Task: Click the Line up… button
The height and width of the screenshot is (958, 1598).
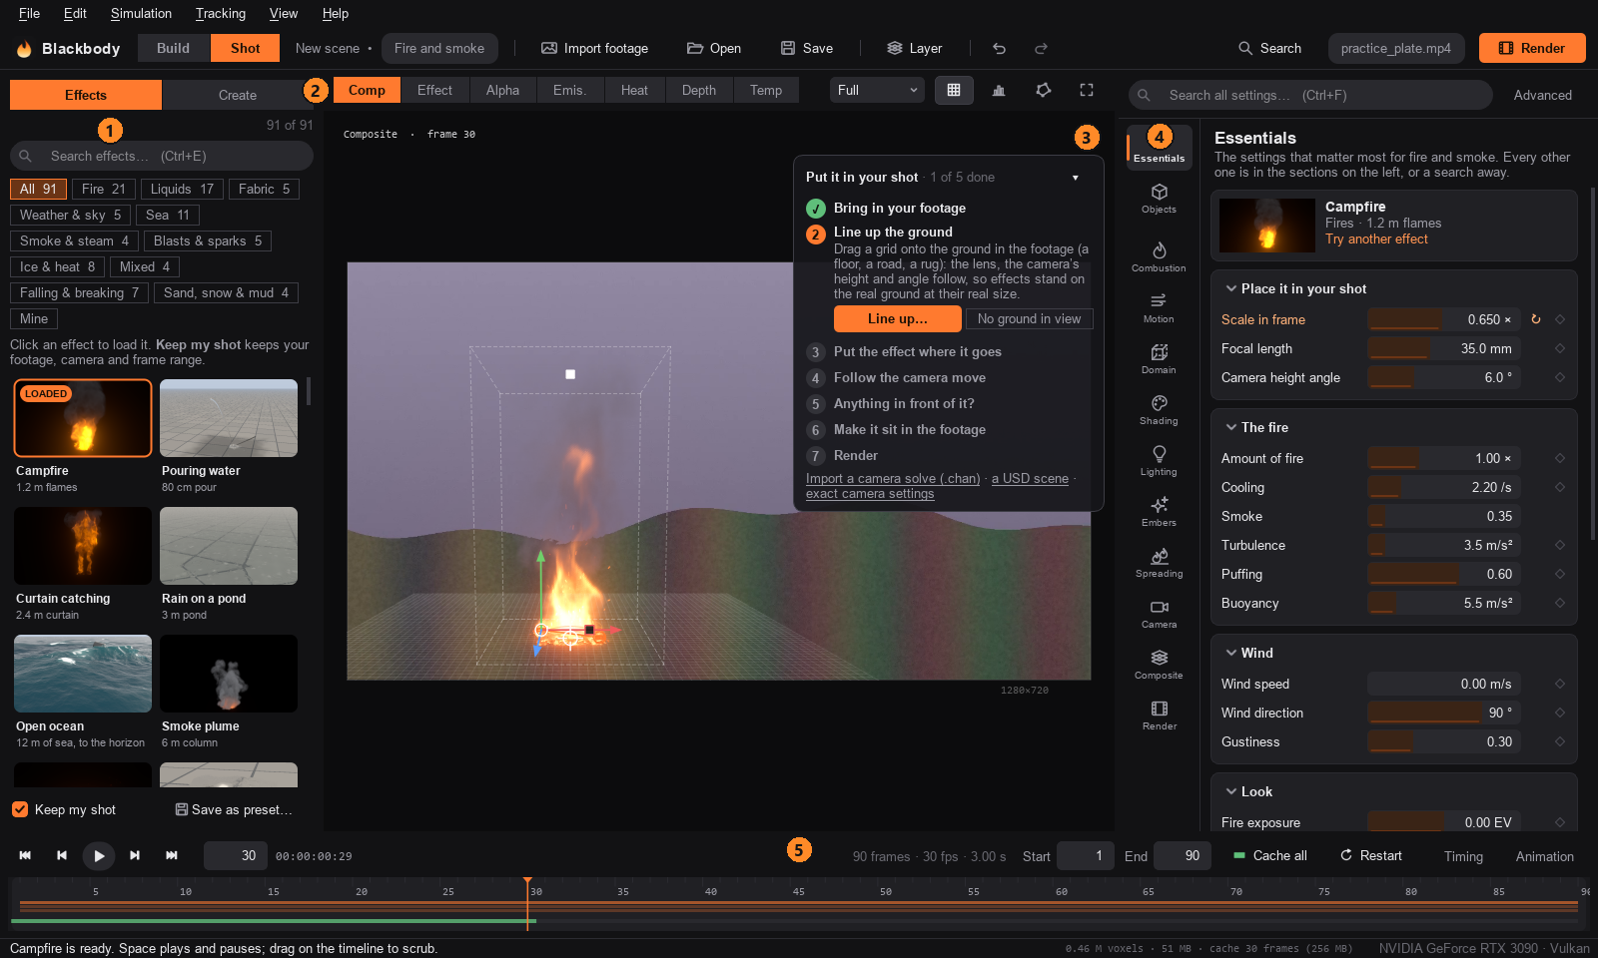Action: click(898, 318)
